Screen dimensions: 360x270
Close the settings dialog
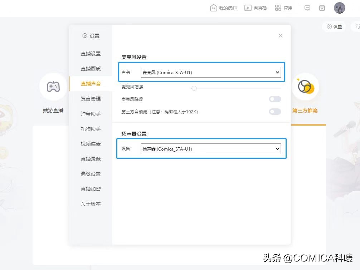tap(280, 35)
